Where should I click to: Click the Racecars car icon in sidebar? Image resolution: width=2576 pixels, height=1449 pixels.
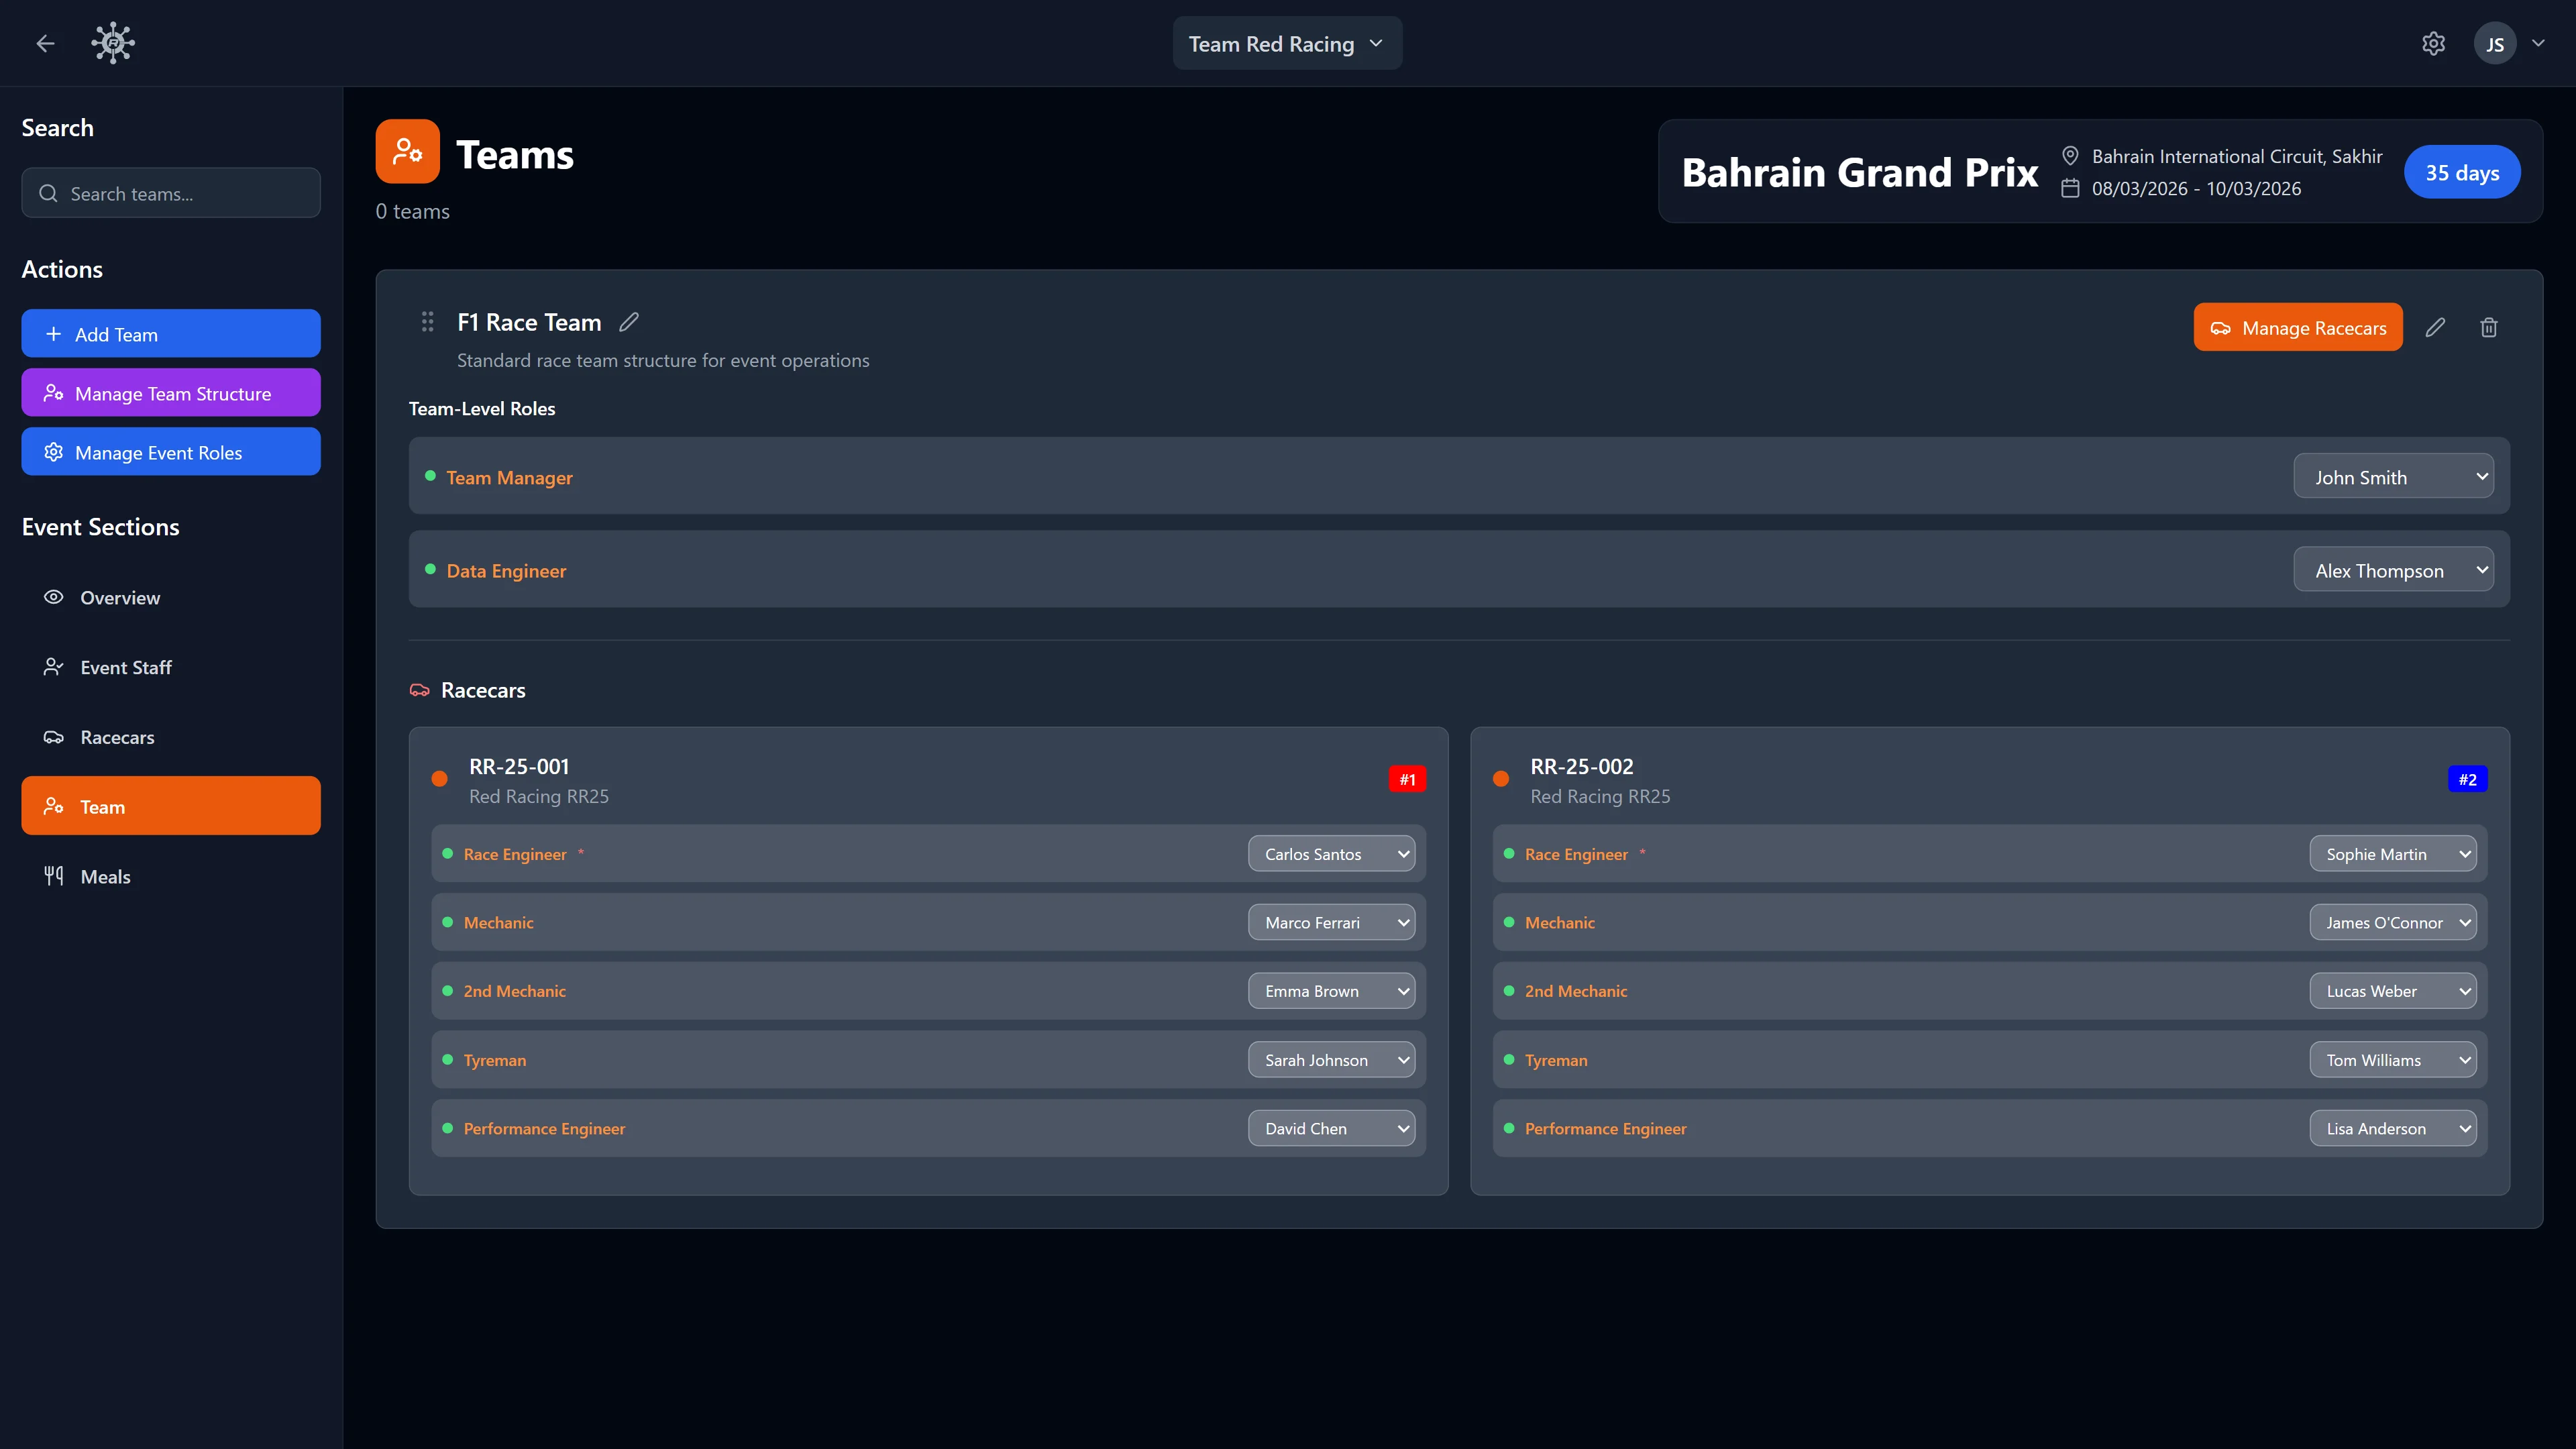click(x=54, y=737)
